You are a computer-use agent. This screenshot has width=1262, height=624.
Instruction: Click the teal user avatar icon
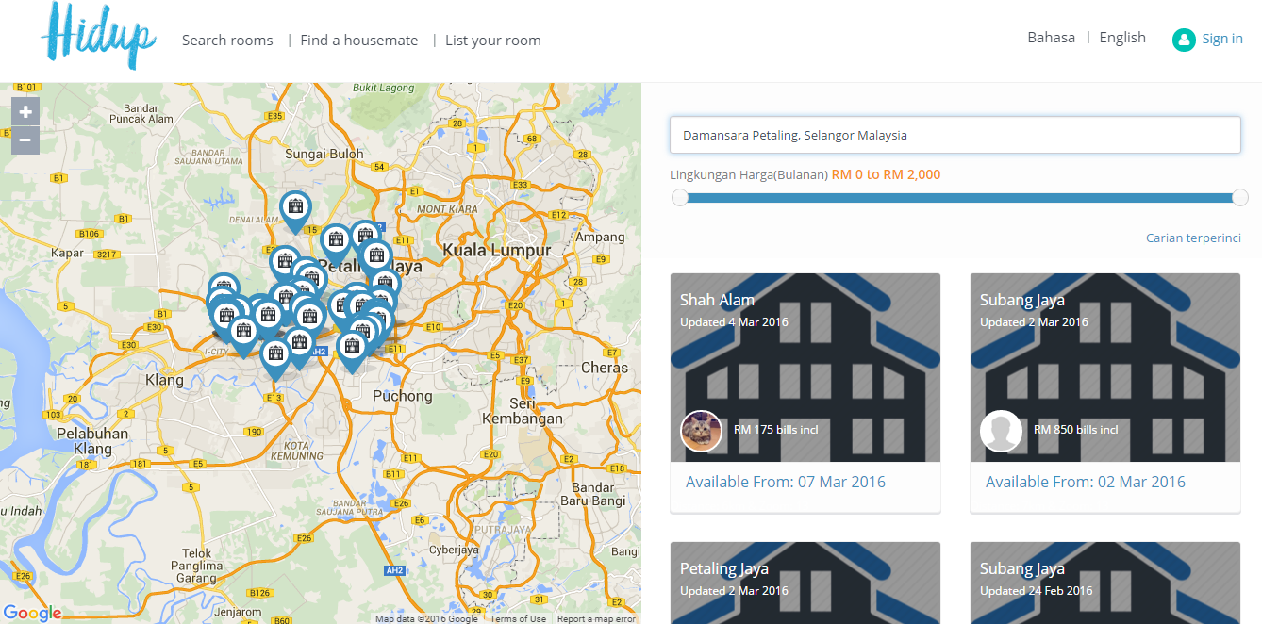coord(1184,40)
